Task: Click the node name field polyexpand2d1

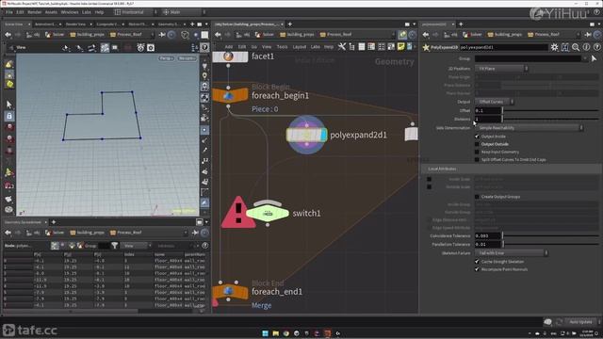Action: [504, 47]
